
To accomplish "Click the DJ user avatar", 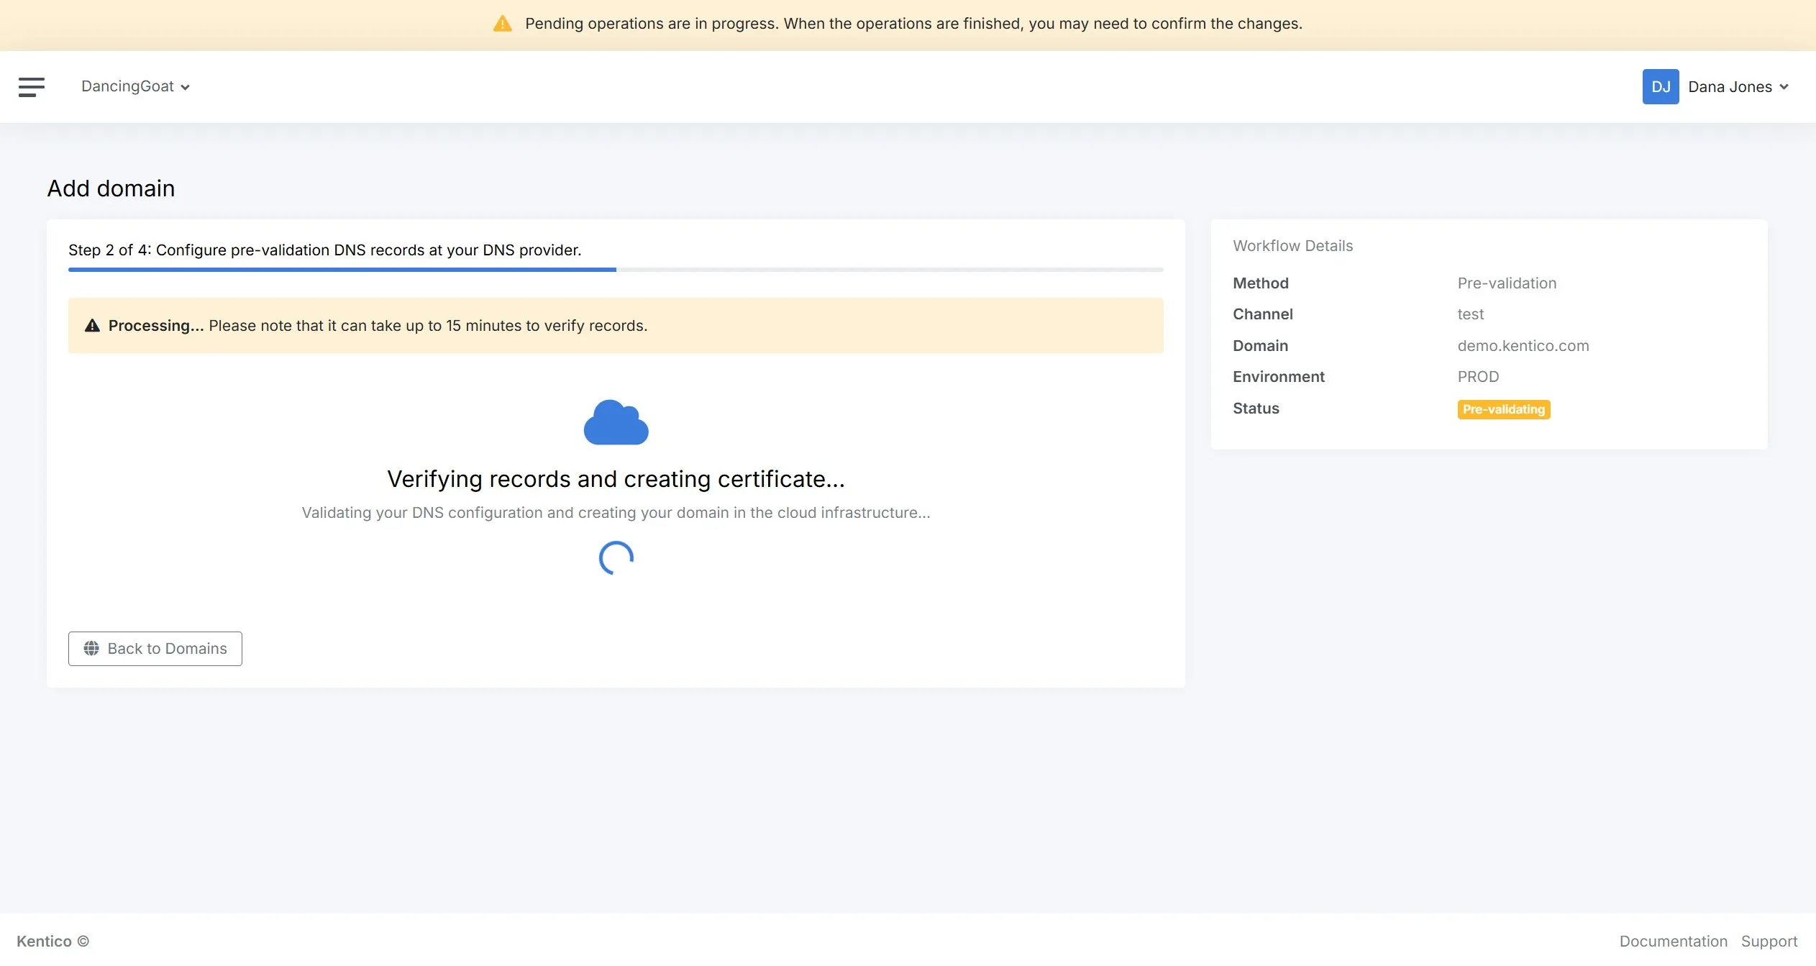I will [x=1660, y=86].
